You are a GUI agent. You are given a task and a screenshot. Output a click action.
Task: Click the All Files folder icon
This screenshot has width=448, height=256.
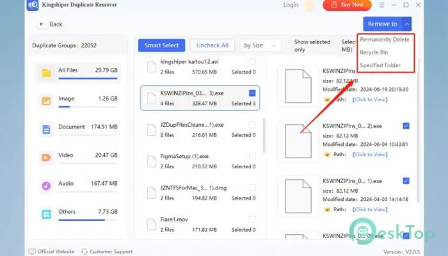coord(46,73)
